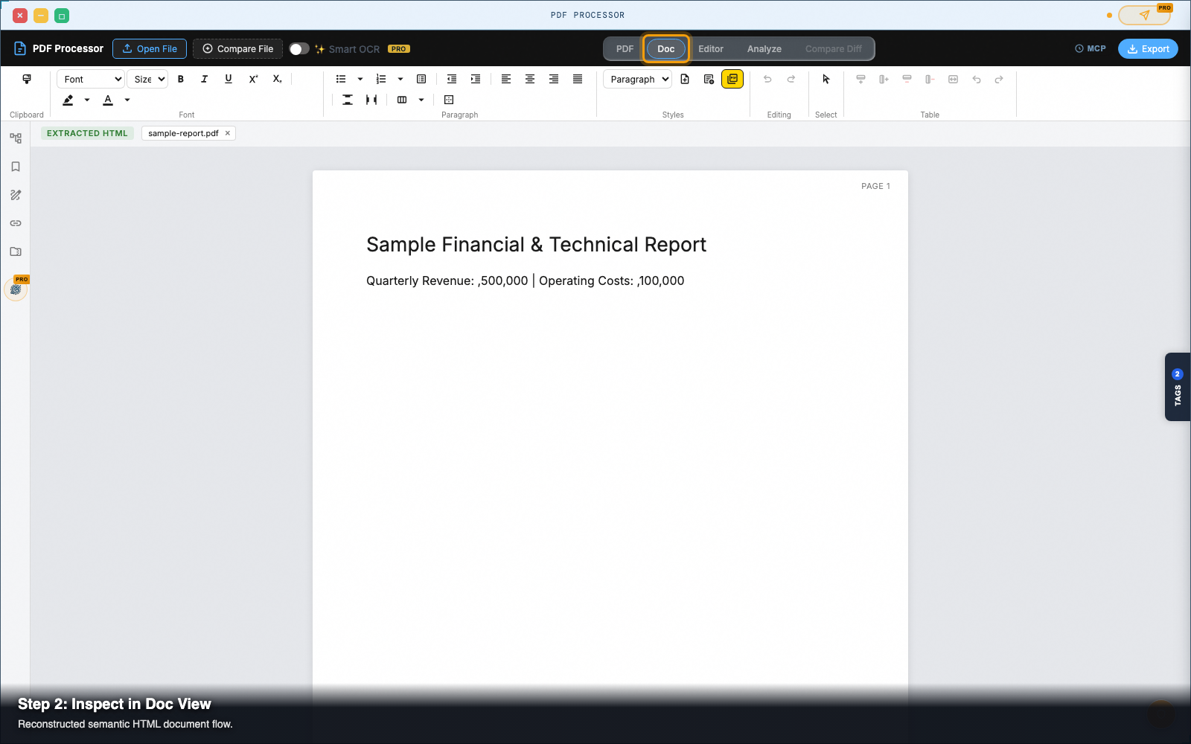Apply superscript formatting

coord(253,79)
